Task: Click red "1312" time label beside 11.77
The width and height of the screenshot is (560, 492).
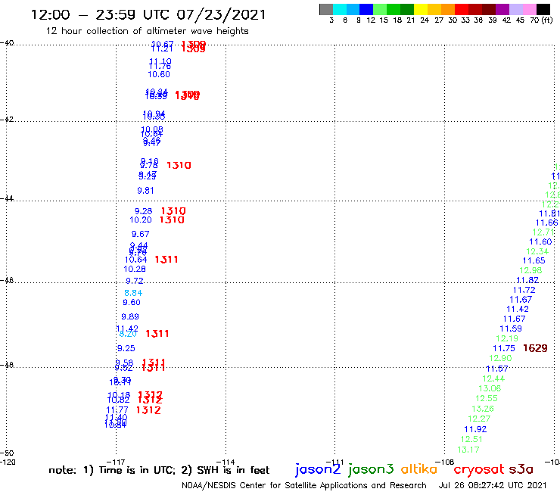Action: [x=148, y=410]
